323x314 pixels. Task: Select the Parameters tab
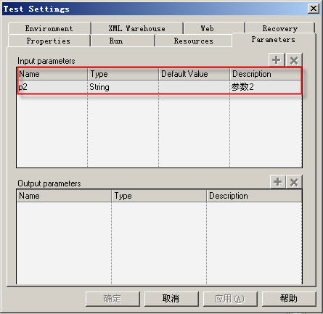tap(274, 39)
